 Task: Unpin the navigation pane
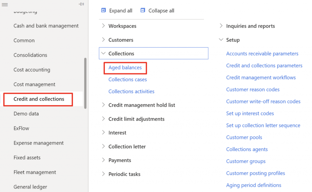pos(81,4)
